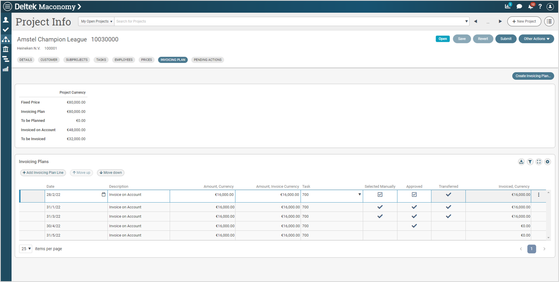The width and height of the screenshot is (559, 282).
Task: Go to next page of Invoicing Plans
Action: coord(544,249)
